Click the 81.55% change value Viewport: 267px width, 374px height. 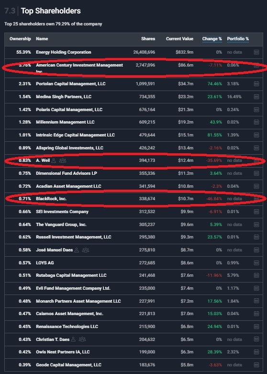point(215,135)
